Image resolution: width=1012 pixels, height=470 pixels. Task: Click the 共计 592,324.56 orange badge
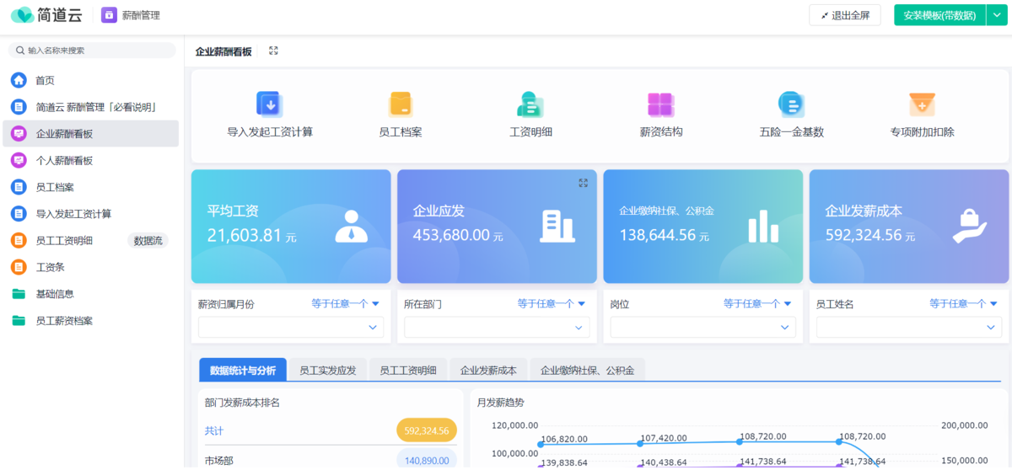(x=427, y=430)
